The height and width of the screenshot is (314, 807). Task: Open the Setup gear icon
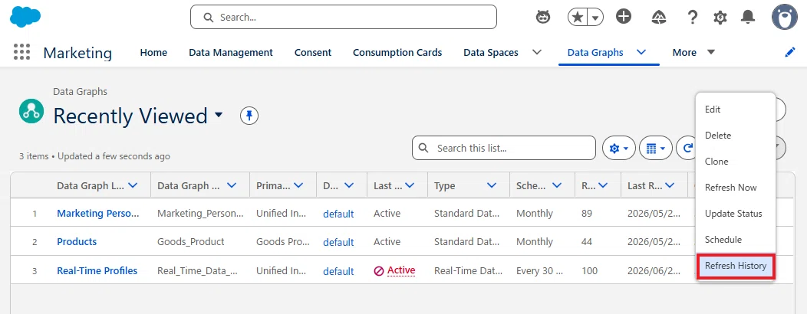point(720,18)
